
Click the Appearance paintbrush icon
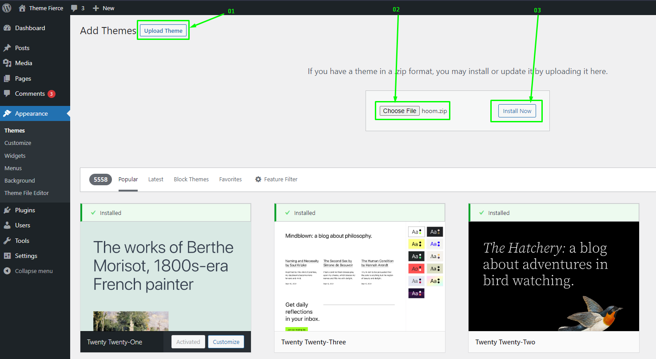pyautogui.click(x=7, y=113)
